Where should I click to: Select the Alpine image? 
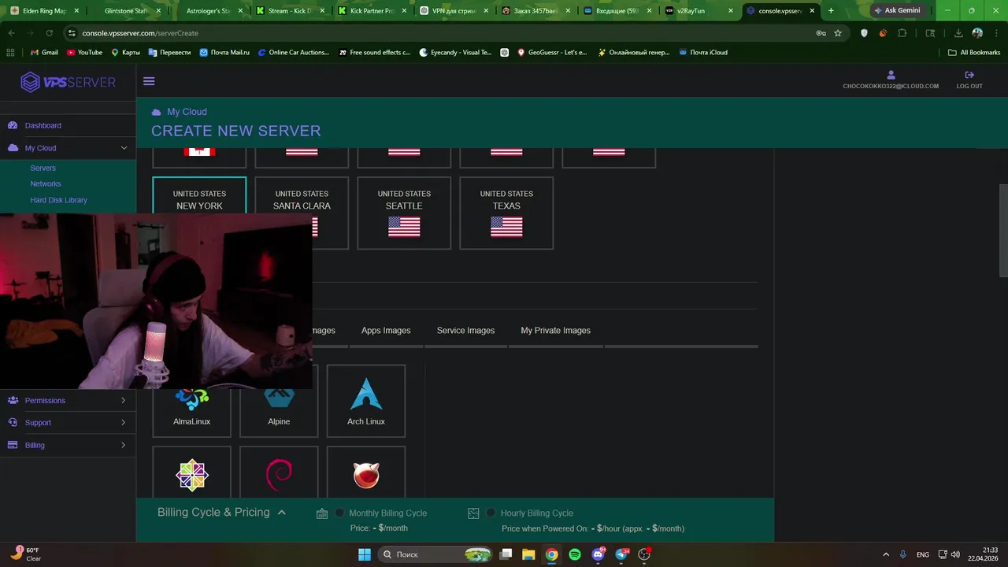[279, 401]
